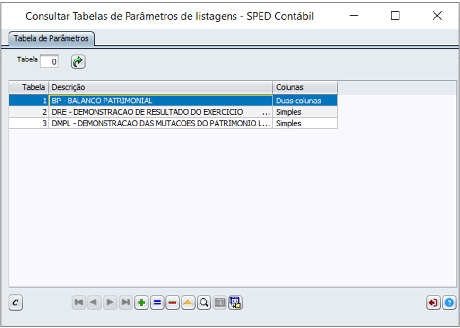Click the Descrição column header
460x328 pixels.
click(161, 87)
